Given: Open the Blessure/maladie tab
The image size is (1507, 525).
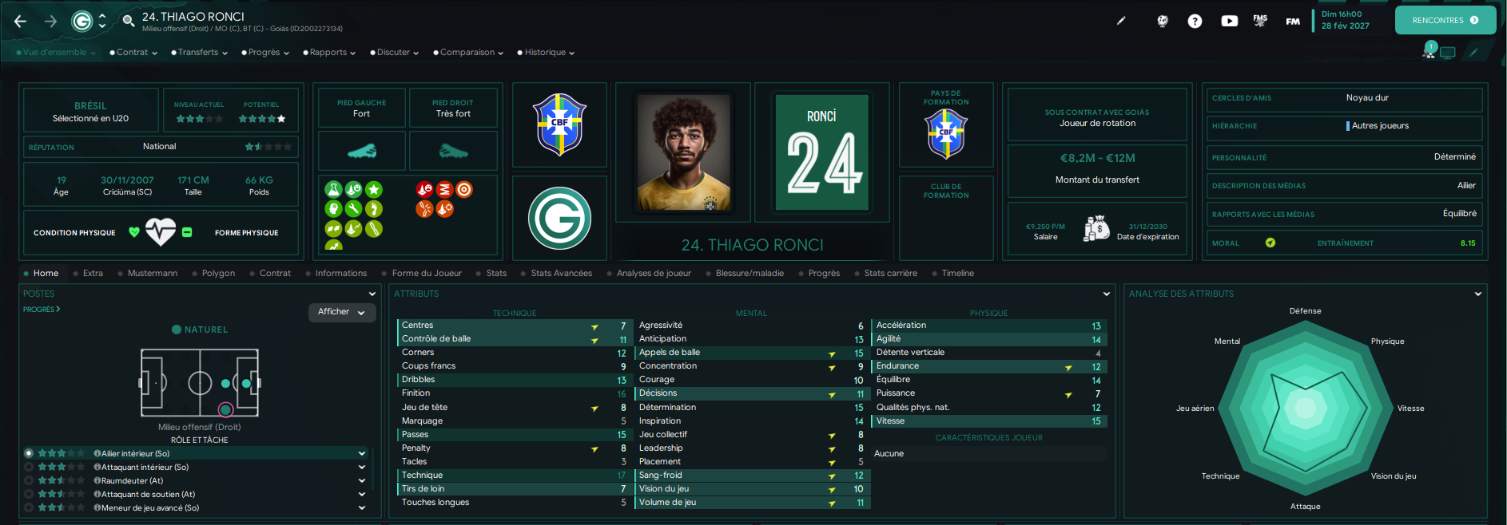Looking at the screenshot, I should (750, 273).
